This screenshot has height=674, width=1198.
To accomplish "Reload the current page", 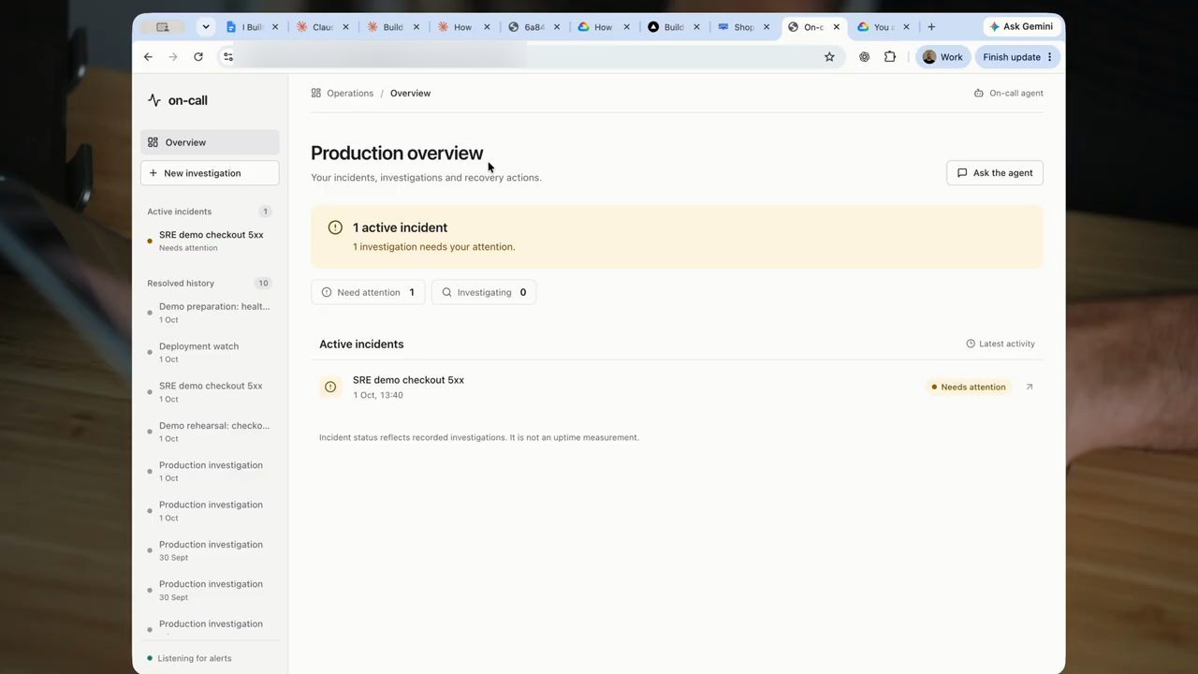I will (x=198, y=57).
